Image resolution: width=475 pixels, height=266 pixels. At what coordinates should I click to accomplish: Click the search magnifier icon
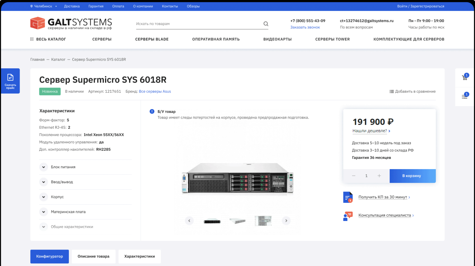266,24
